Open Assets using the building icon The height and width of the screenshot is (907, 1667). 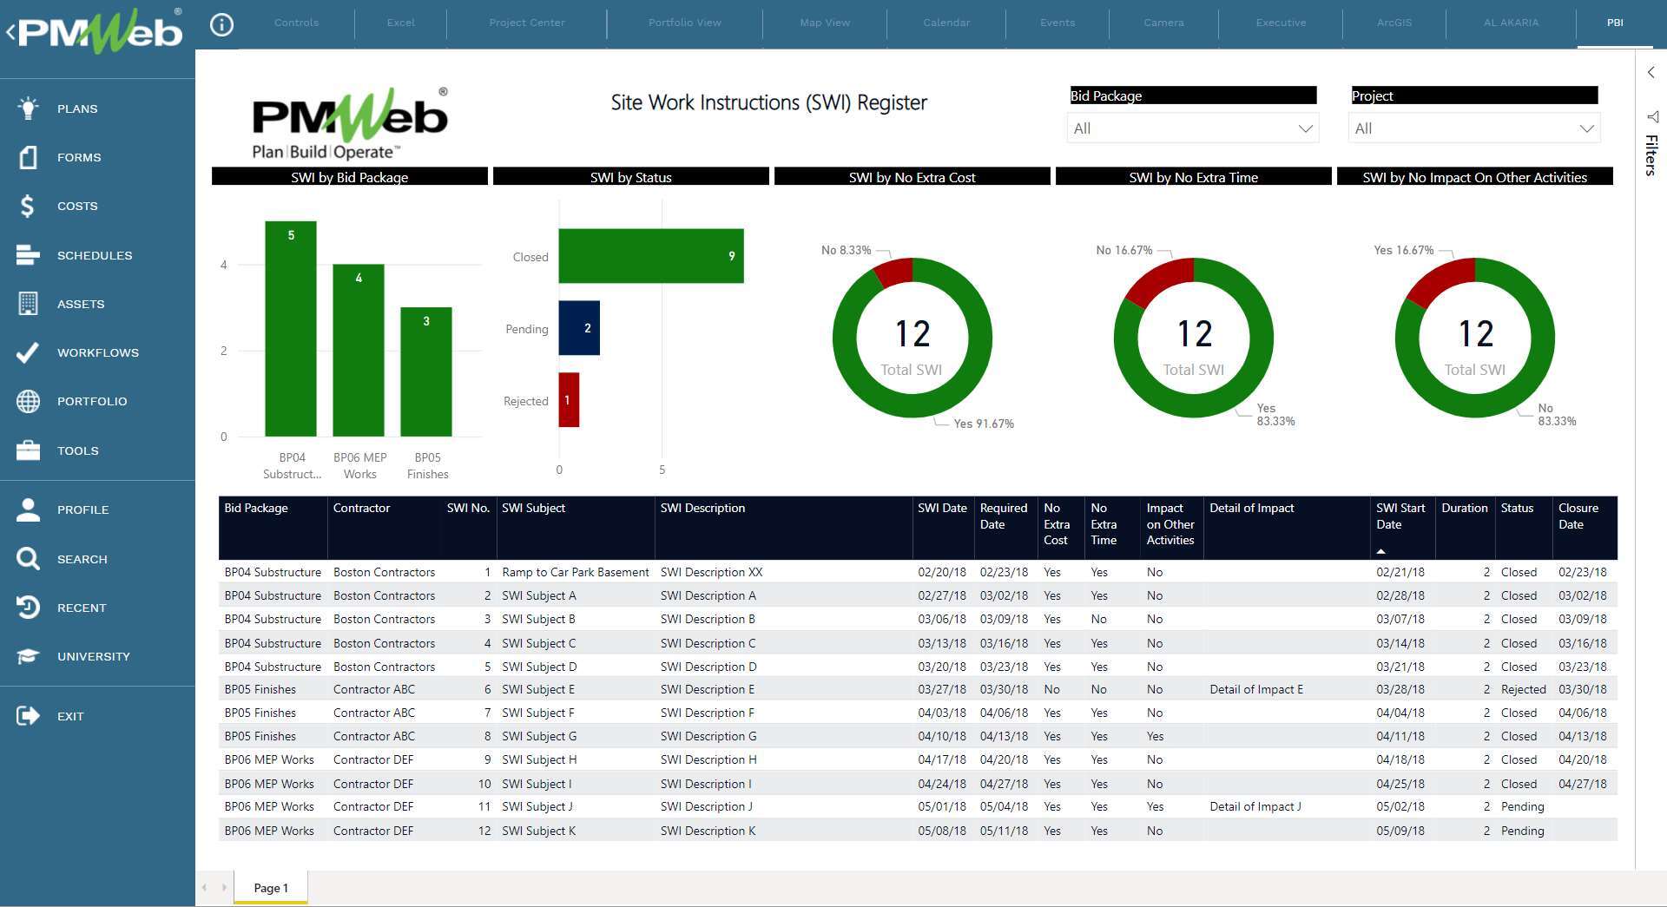28,304
